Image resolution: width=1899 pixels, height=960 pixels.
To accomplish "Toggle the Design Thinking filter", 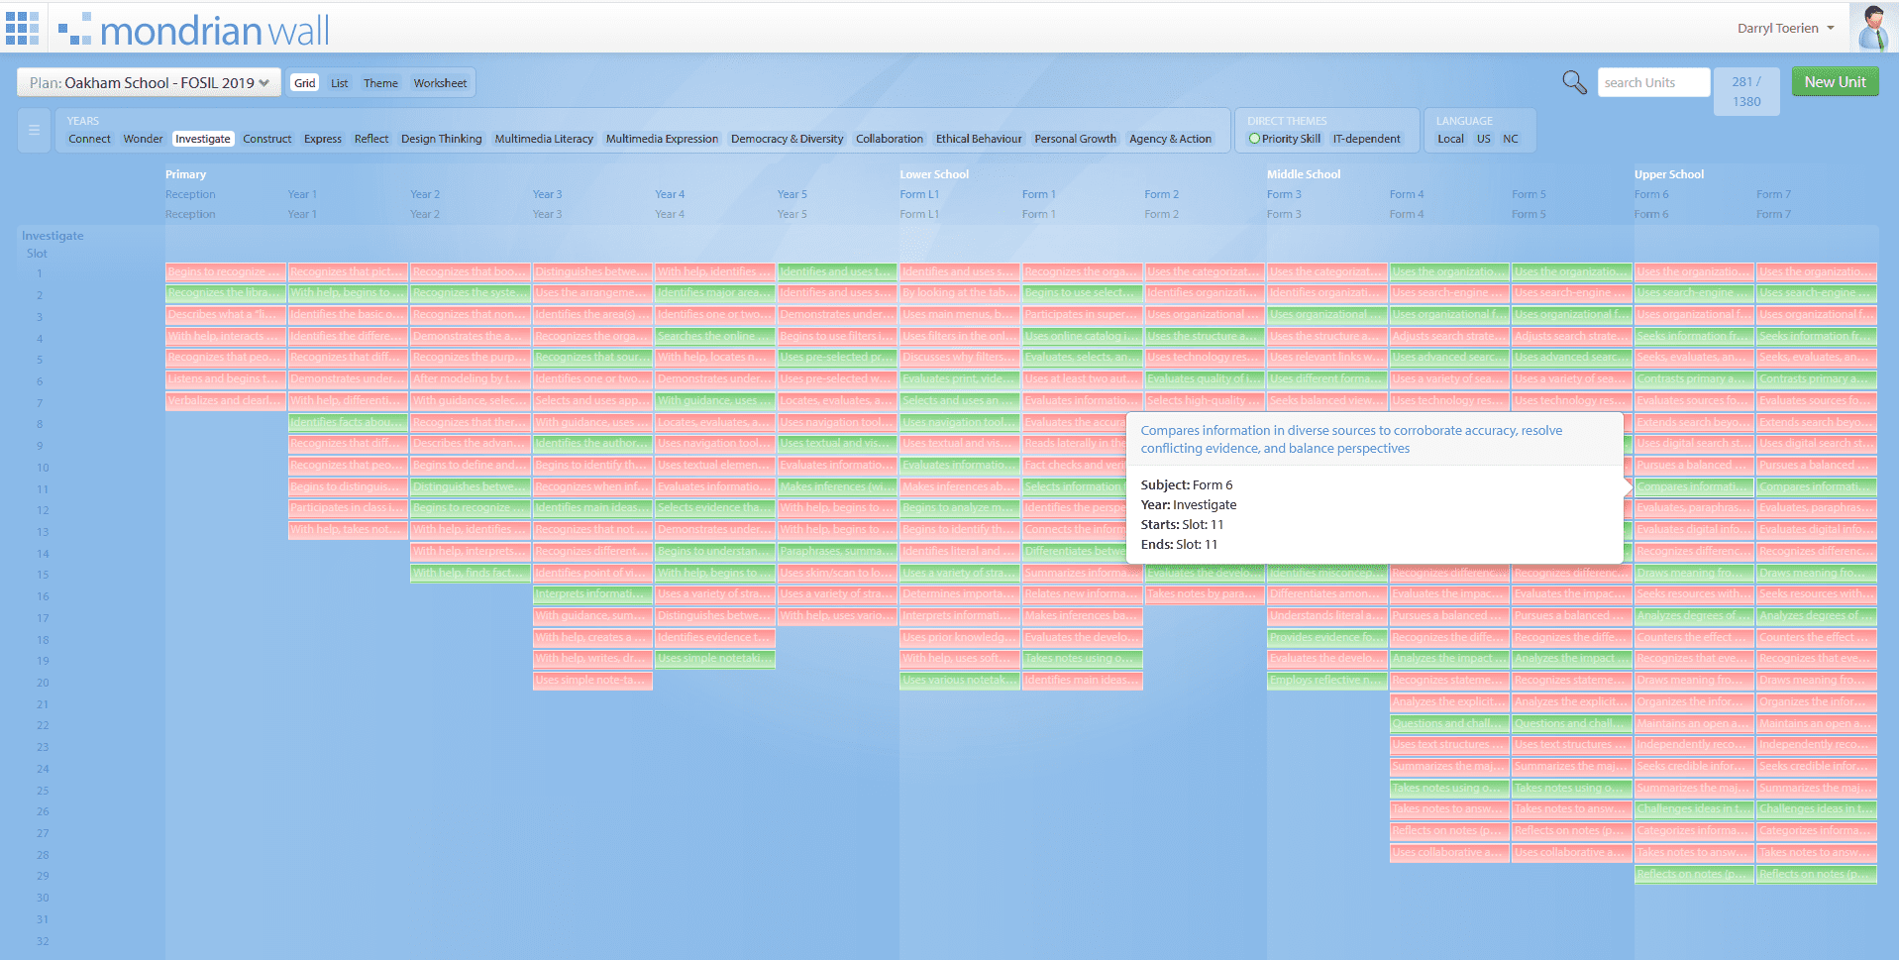I will click(x=442, y=139).
